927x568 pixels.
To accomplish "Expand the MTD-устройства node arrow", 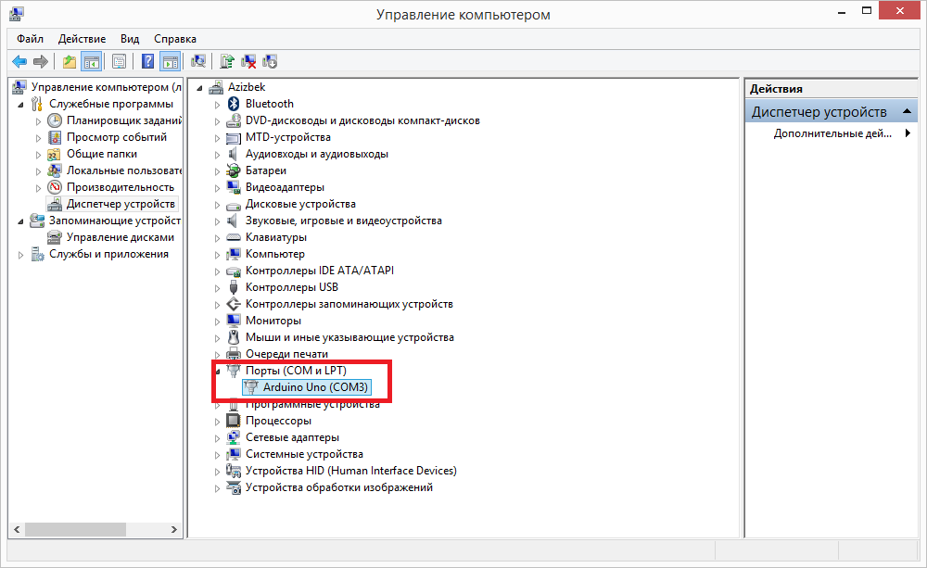I will tap(217, 138).
